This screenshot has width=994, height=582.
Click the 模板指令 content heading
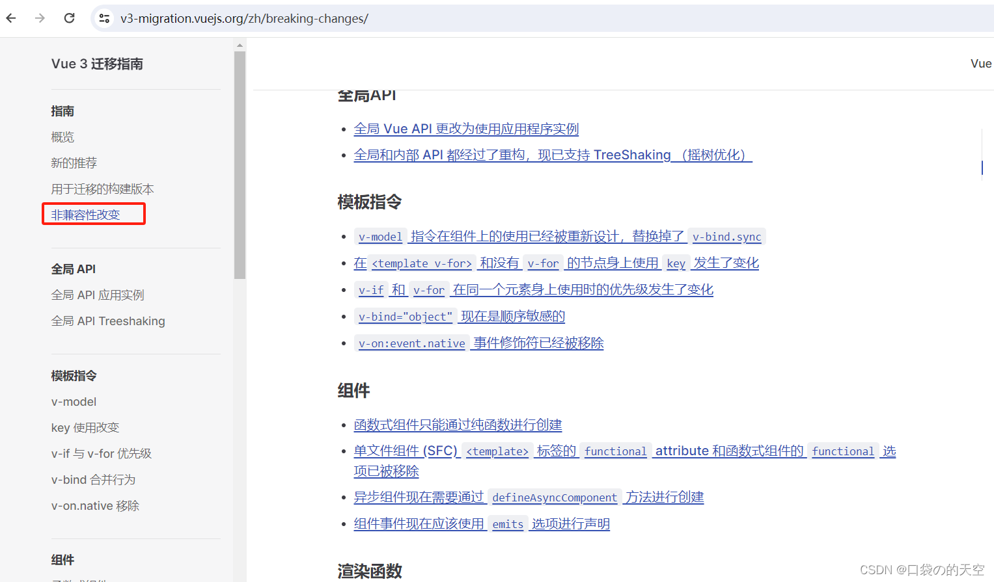pos(370,202)
